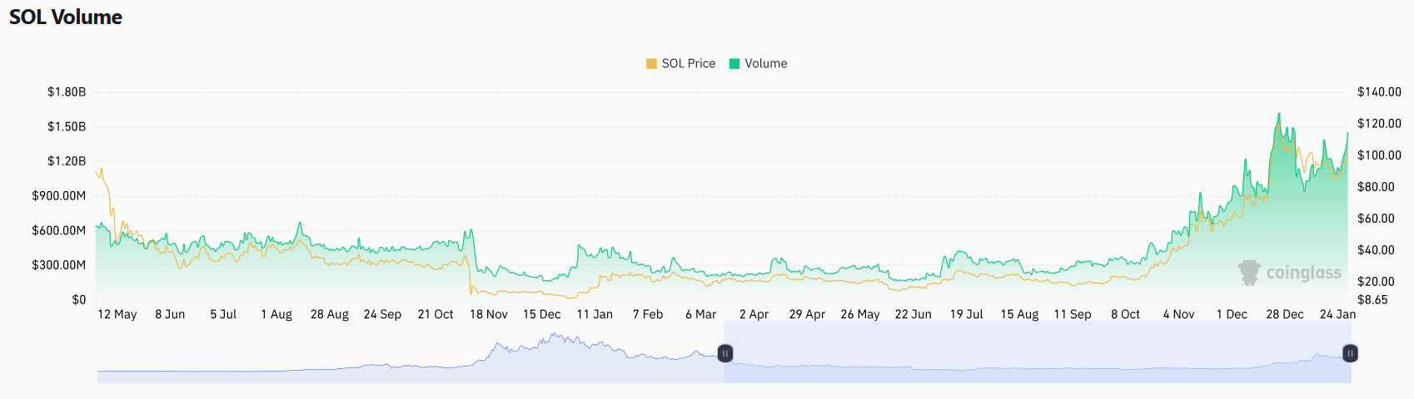The width and height of the screenshot is (1414, 399).
Task: Click the yellow SOL Price legend swatch
Action: tap(651, 64)
